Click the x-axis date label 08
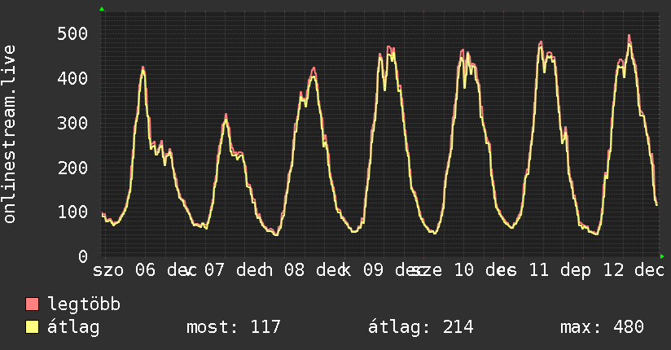The height and width of the screenshot is (350, 671). coord(295,270)
